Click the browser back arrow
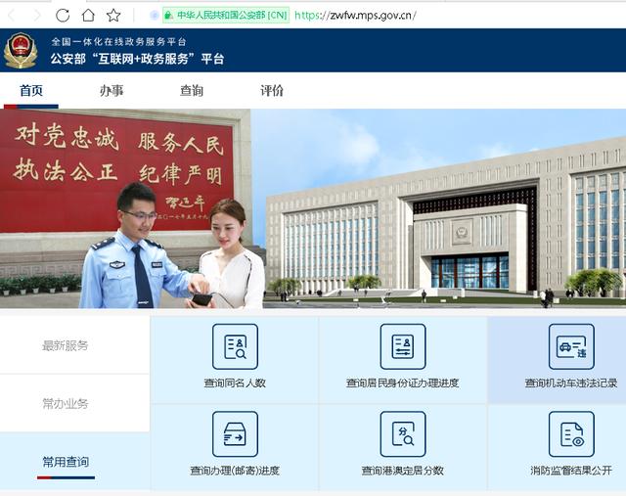Image resolution: width=626 pixels, height=496 pixels. tap(12, 16)
